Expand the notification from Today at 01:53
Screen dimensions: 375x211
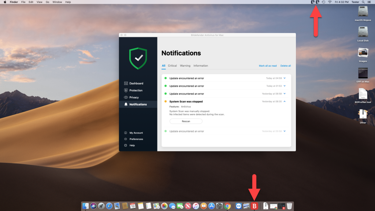tap(285, 86)
